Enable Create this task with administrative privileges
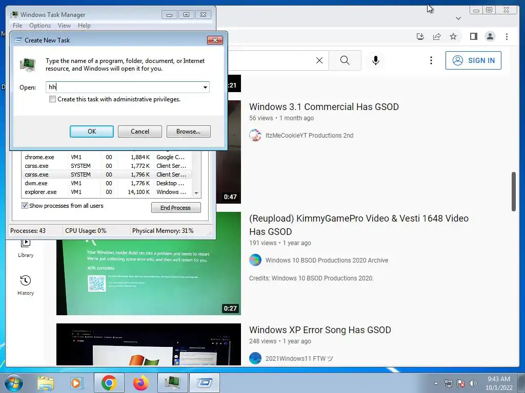 (x=53, y=99)
